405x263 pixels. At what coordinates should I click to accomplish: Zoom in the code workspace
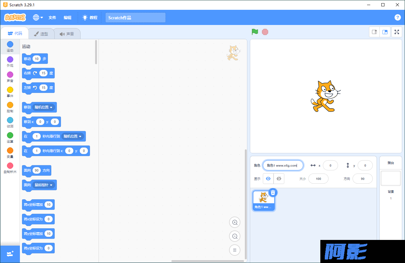tap(235, 222)
